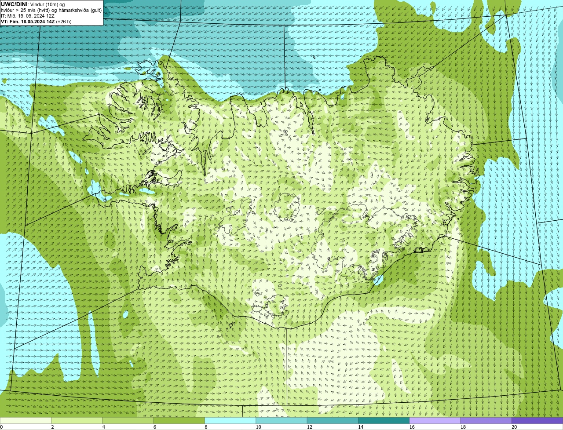This screenshot has height=430, width=563.
Task: Pick the 10–12 m/s turquoise legend swatch
Action: click(281, 420)
